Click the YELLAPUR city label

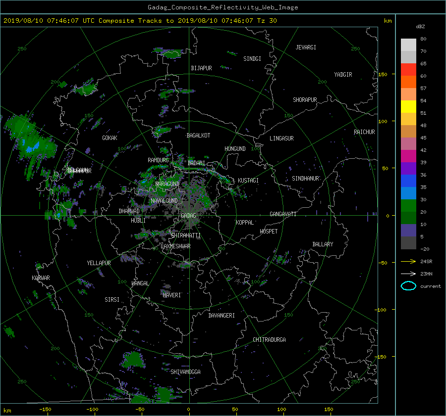[99, 263]
